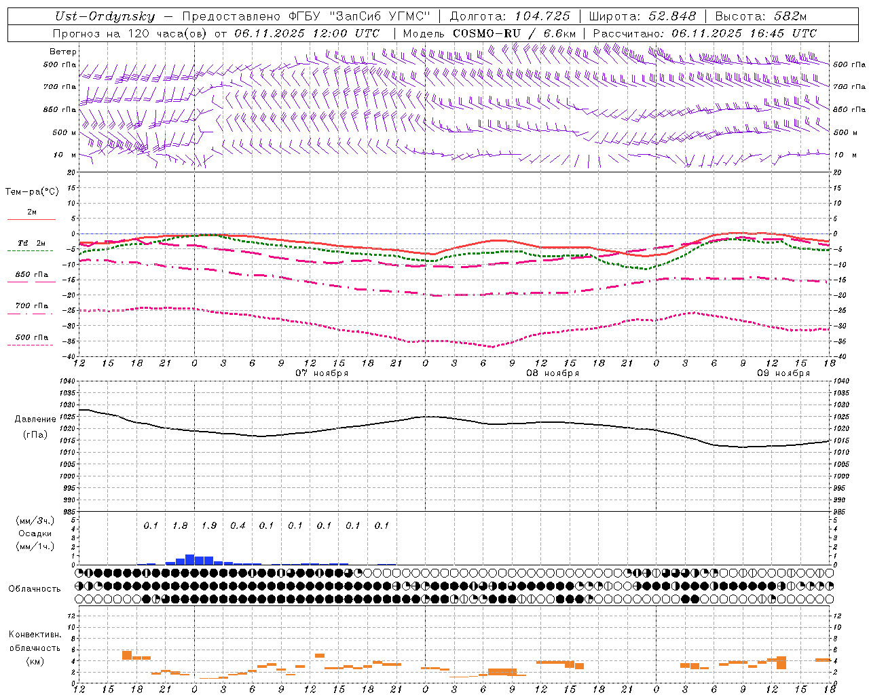Viewport: 869px width, 695px height.
Task: Click the Давление pressure panel label
Action: pyautogui.click(x=35, y=419)
